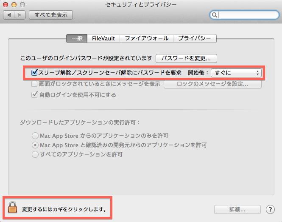Open the 開始後 すぐに delay dropdown

tap(236, 73)
